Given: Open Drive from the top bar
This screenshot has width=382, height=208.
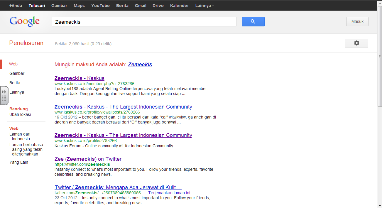Looking at the screenshot, I should pos(158,6).
